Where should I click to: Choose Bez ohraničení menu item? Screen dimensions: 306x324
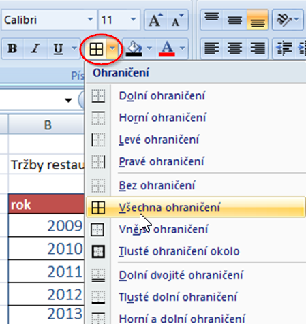click(x=196, y=185)
